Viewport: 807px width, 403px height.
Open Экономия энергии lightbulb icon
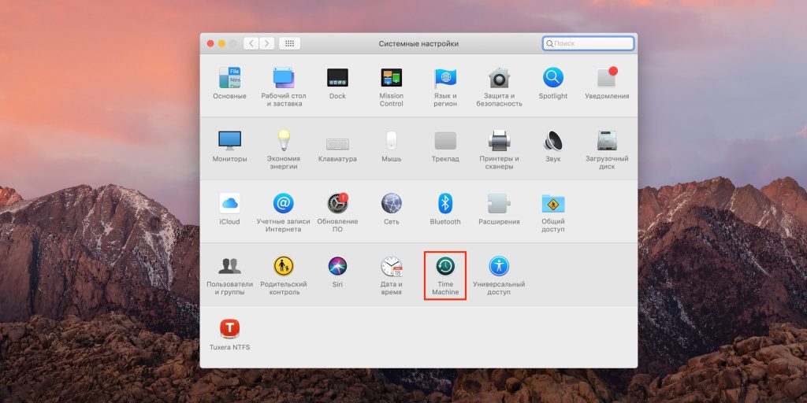pos(284,141)
